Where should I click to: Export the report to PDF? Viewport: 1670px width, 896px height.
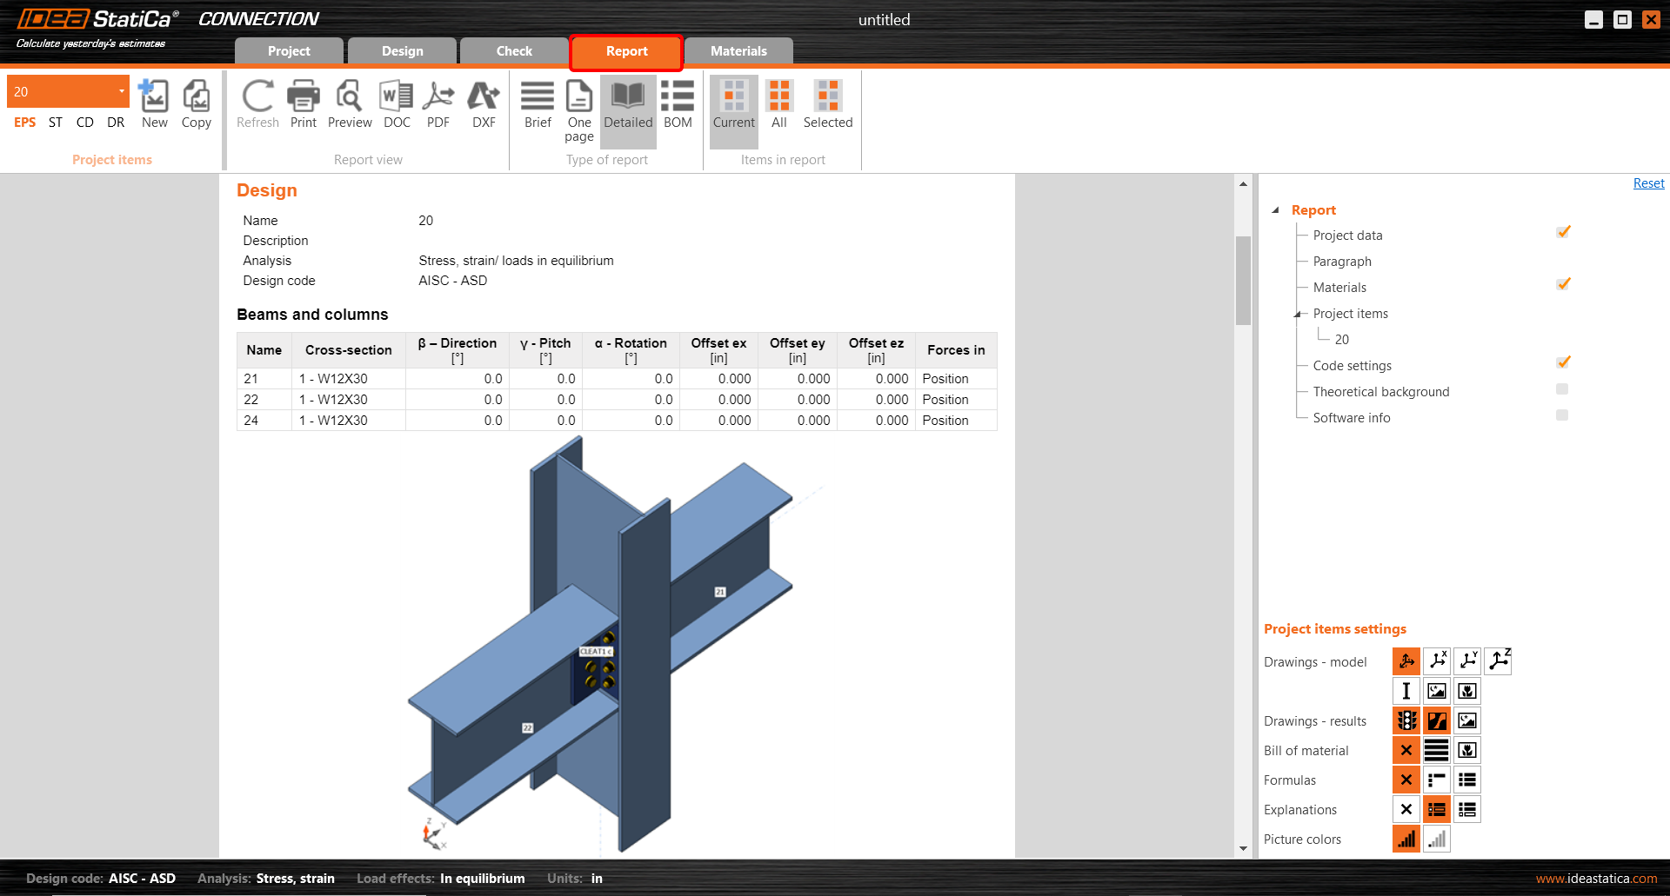click(x=438, y=104)
